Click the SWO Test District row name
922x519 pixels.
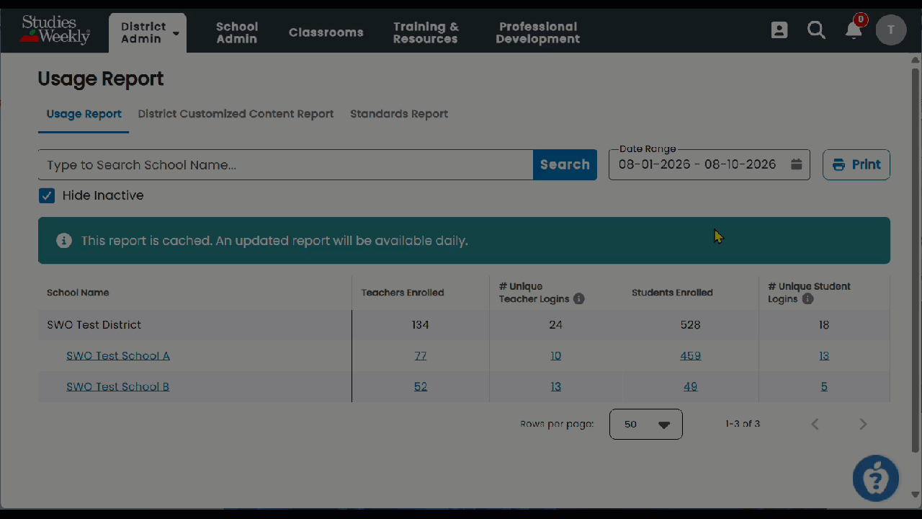(x=94, y=325)
